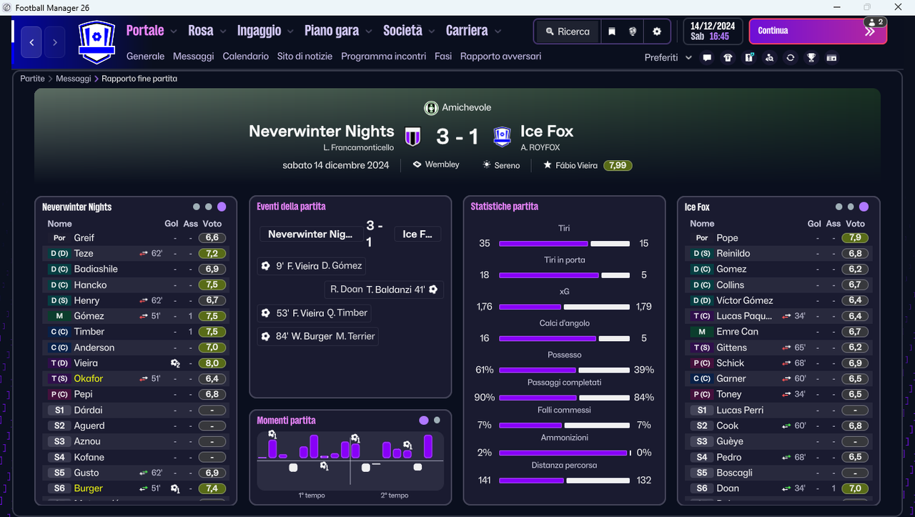Switch Momenti partita view with second dot

(x=437, y=420)
